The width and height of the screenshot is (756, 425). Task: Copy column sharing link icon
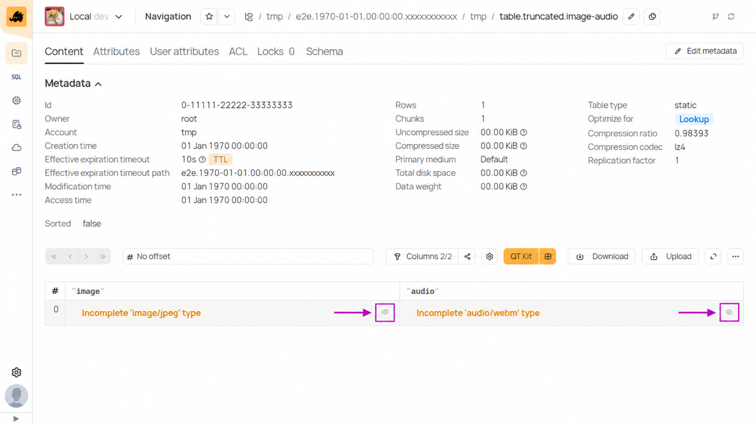point(468,256)
